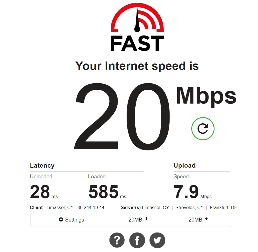258x252 pixels.
Task: Click the FAST speedometer logo
Action: [137, 27]
